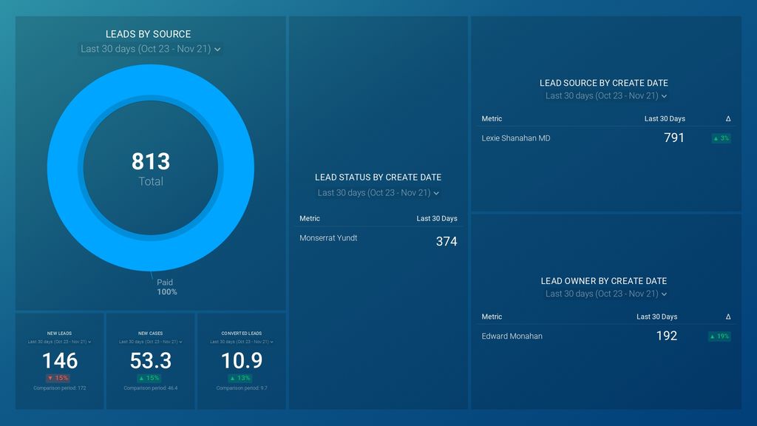
Task: Click delta column header in Lead Source table
Action: point(728,119)
